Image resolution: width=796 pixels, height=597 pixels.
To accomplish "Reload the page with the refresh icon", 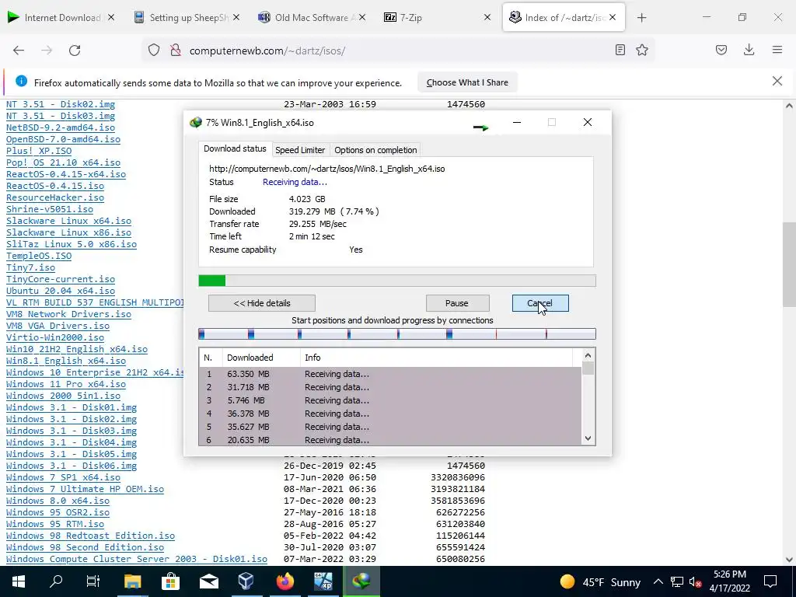I will pos(75,51).
